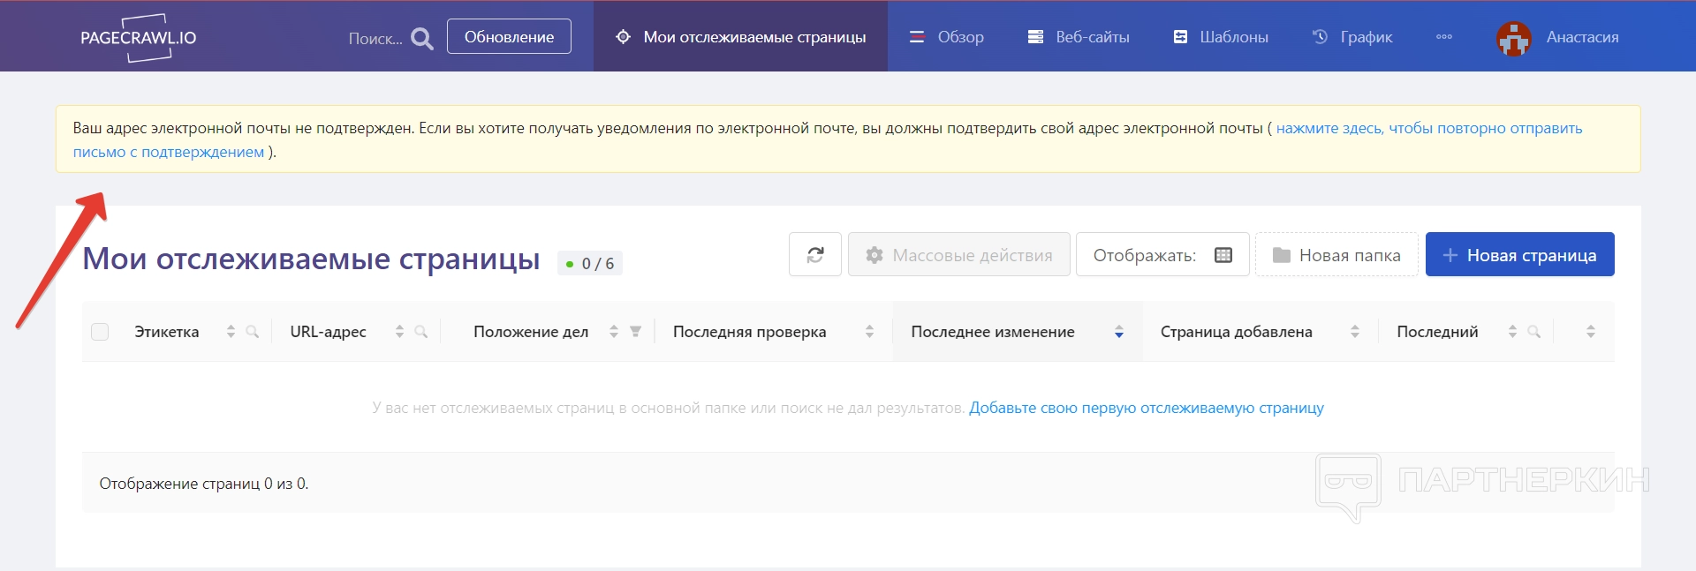Click the 0 / 6 page counter badge
Screen dimensions: 1696x571
(x=590, y=264)
